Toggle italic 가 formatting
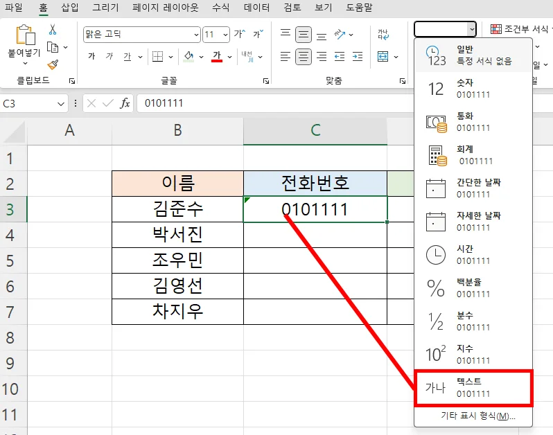This screenshot has width=553, height=435. point(109,56)
